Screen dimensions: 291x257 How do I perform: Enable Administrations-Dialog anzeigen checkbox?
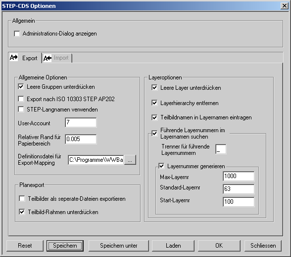17,34
